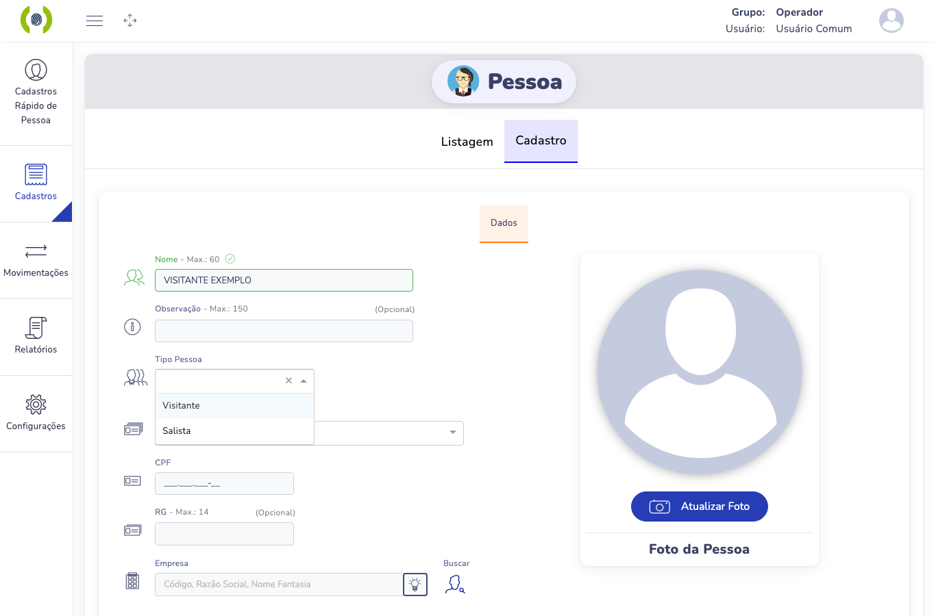Click the lightbulb button beside Empresa field

(415, 585)
